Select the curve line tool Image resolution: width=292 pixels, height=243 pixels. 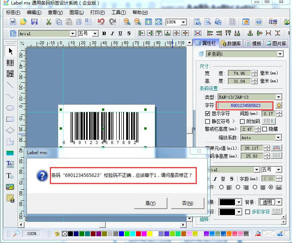10,96
